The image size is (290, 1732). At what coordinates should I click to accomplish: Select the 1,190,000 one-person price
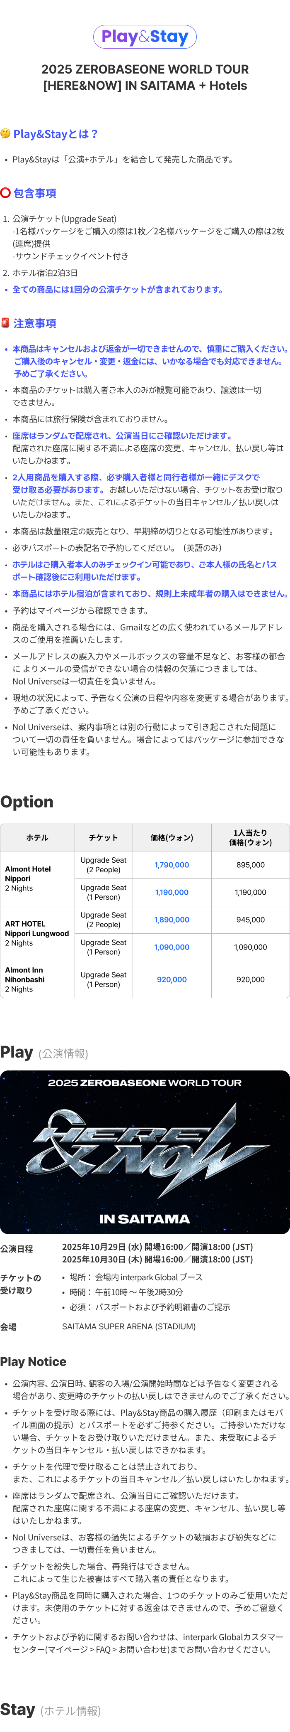(x=172, y=892)
